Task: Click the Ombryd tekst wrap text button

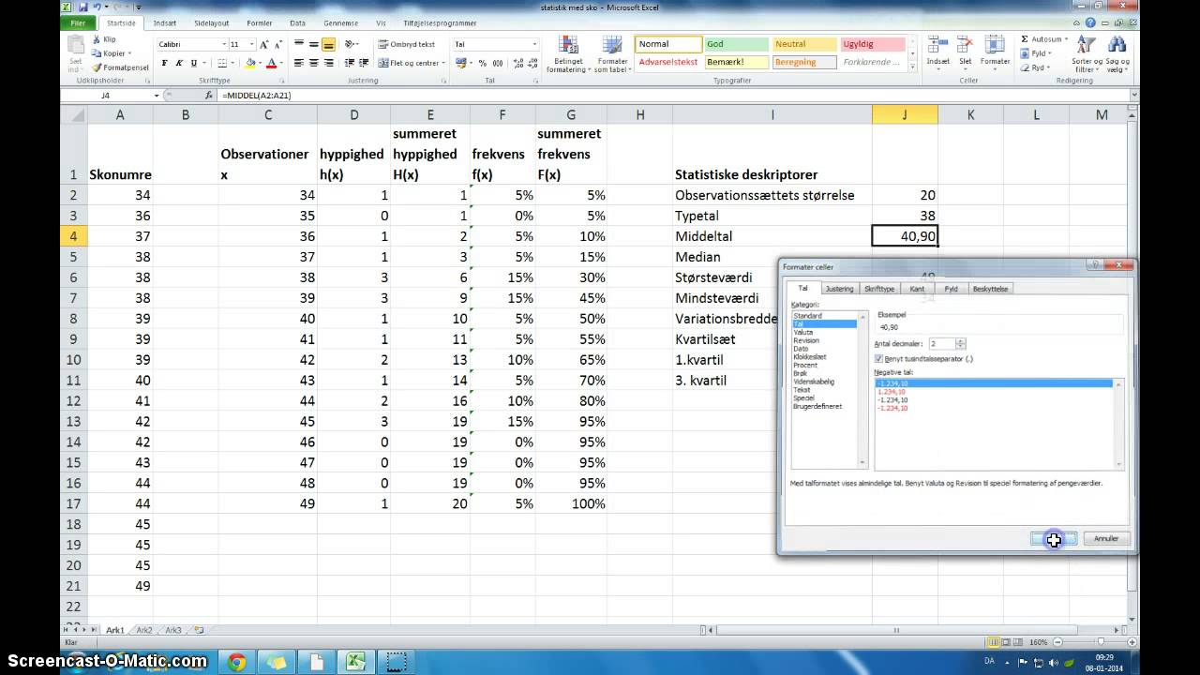Action: (x=407, y=44)
